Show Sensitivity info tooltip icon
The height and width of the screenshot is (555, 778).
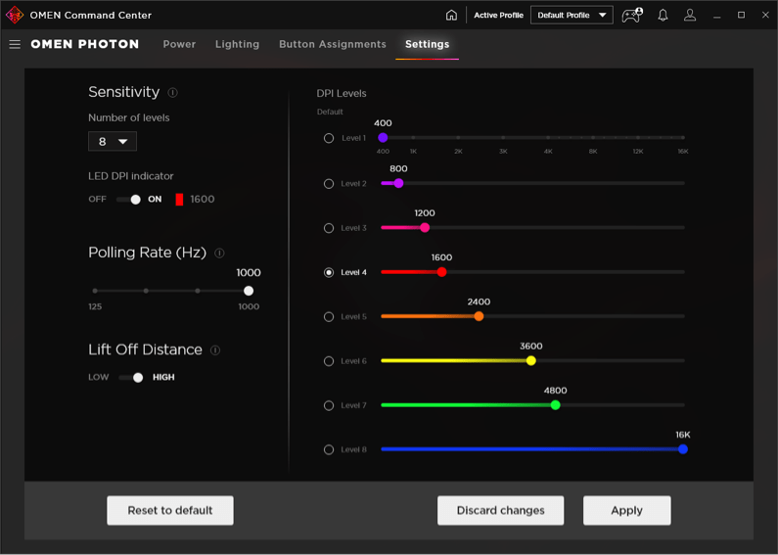pyautogui.click(x=172, y=92)
